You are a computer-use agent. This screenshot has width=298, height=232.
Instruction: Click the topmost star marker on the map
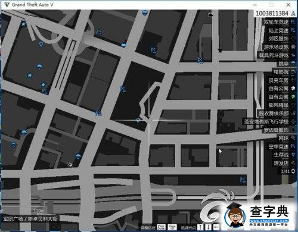point(23,24)
